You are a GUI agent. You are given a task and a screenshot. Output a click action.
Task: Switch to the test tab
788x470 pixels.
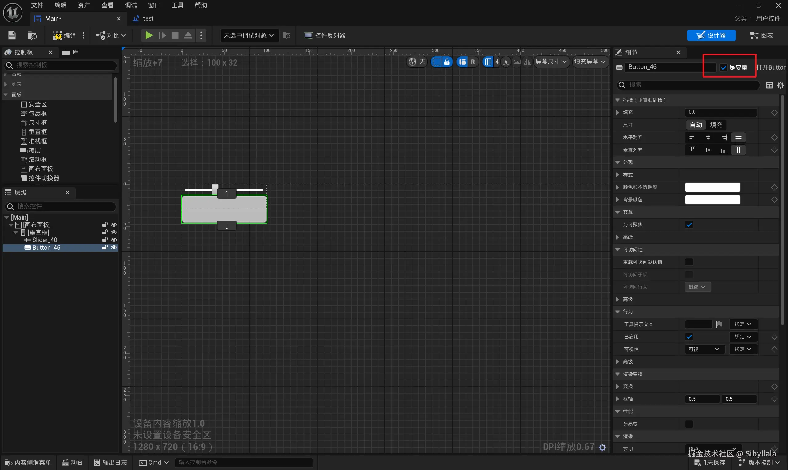[148, 18]
